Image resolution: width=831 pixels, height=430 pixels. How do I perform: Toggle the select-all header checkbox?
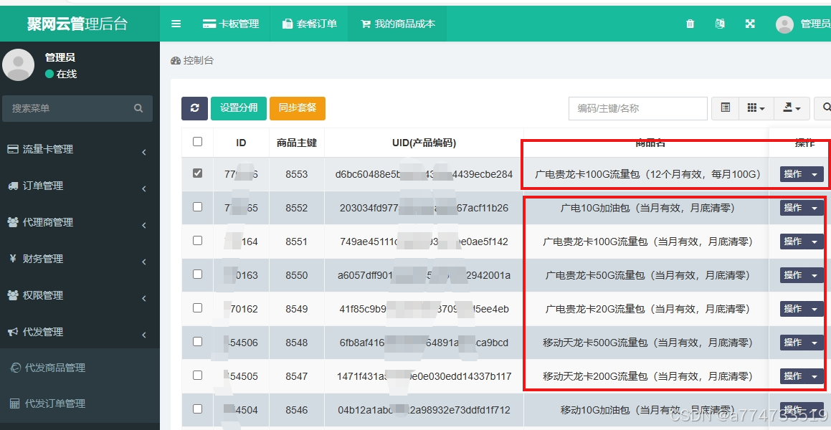coord(198,141)
